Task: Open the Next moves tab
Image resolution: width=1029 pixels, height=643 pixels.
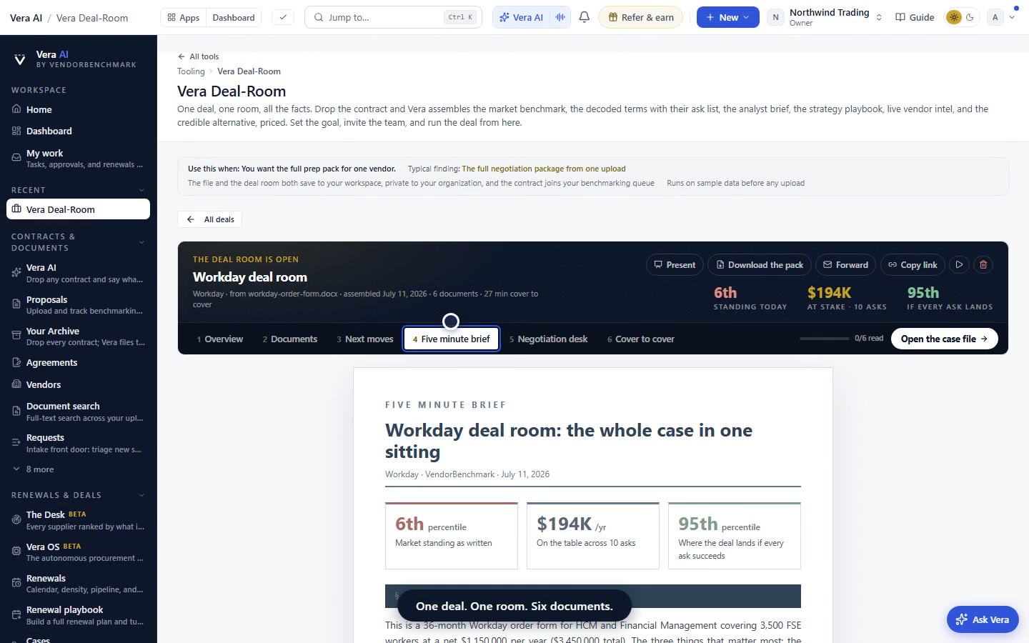Action: [365, 339]
